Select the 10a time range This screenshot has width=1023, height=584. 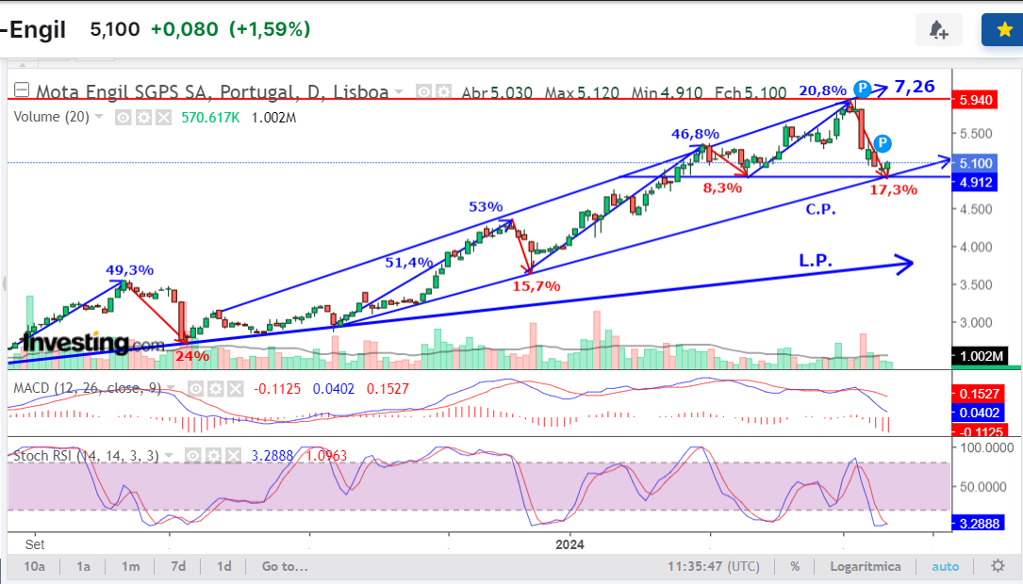tap(35, 566)
